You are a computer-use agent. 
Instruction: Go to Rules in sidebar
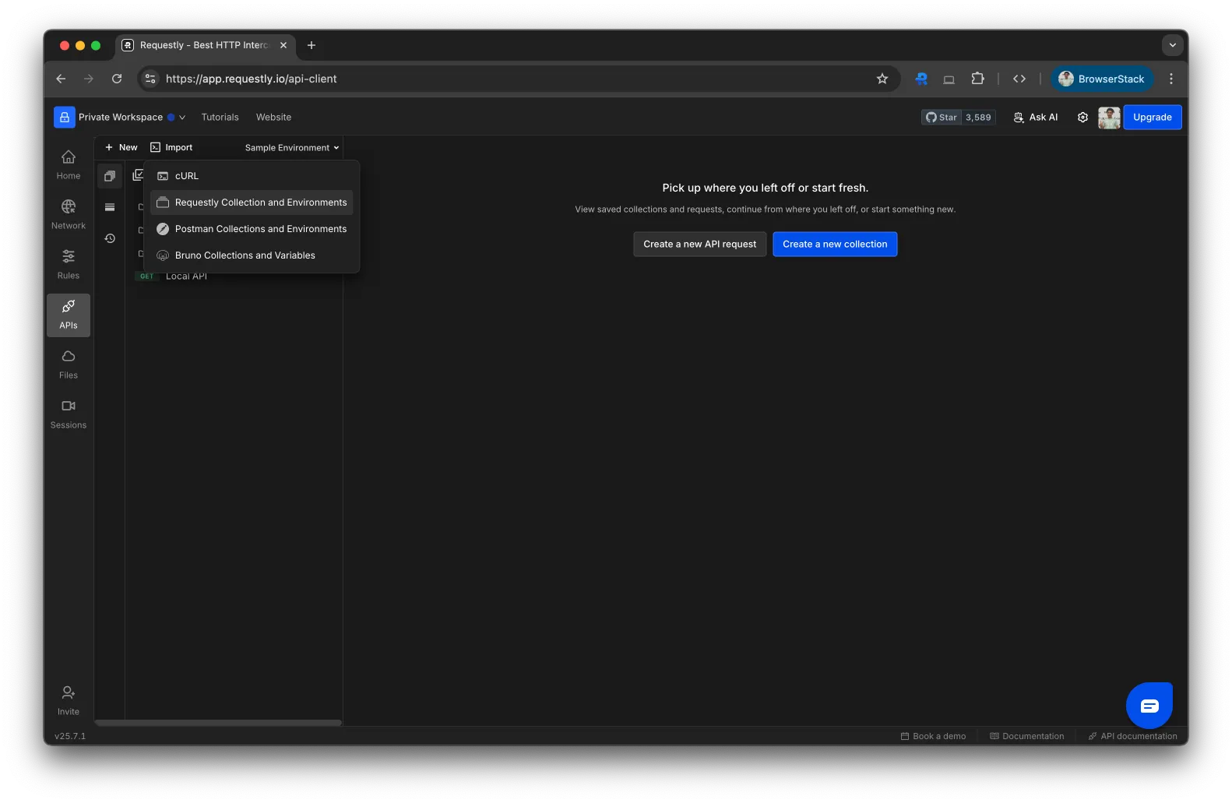tap(69, 265)
